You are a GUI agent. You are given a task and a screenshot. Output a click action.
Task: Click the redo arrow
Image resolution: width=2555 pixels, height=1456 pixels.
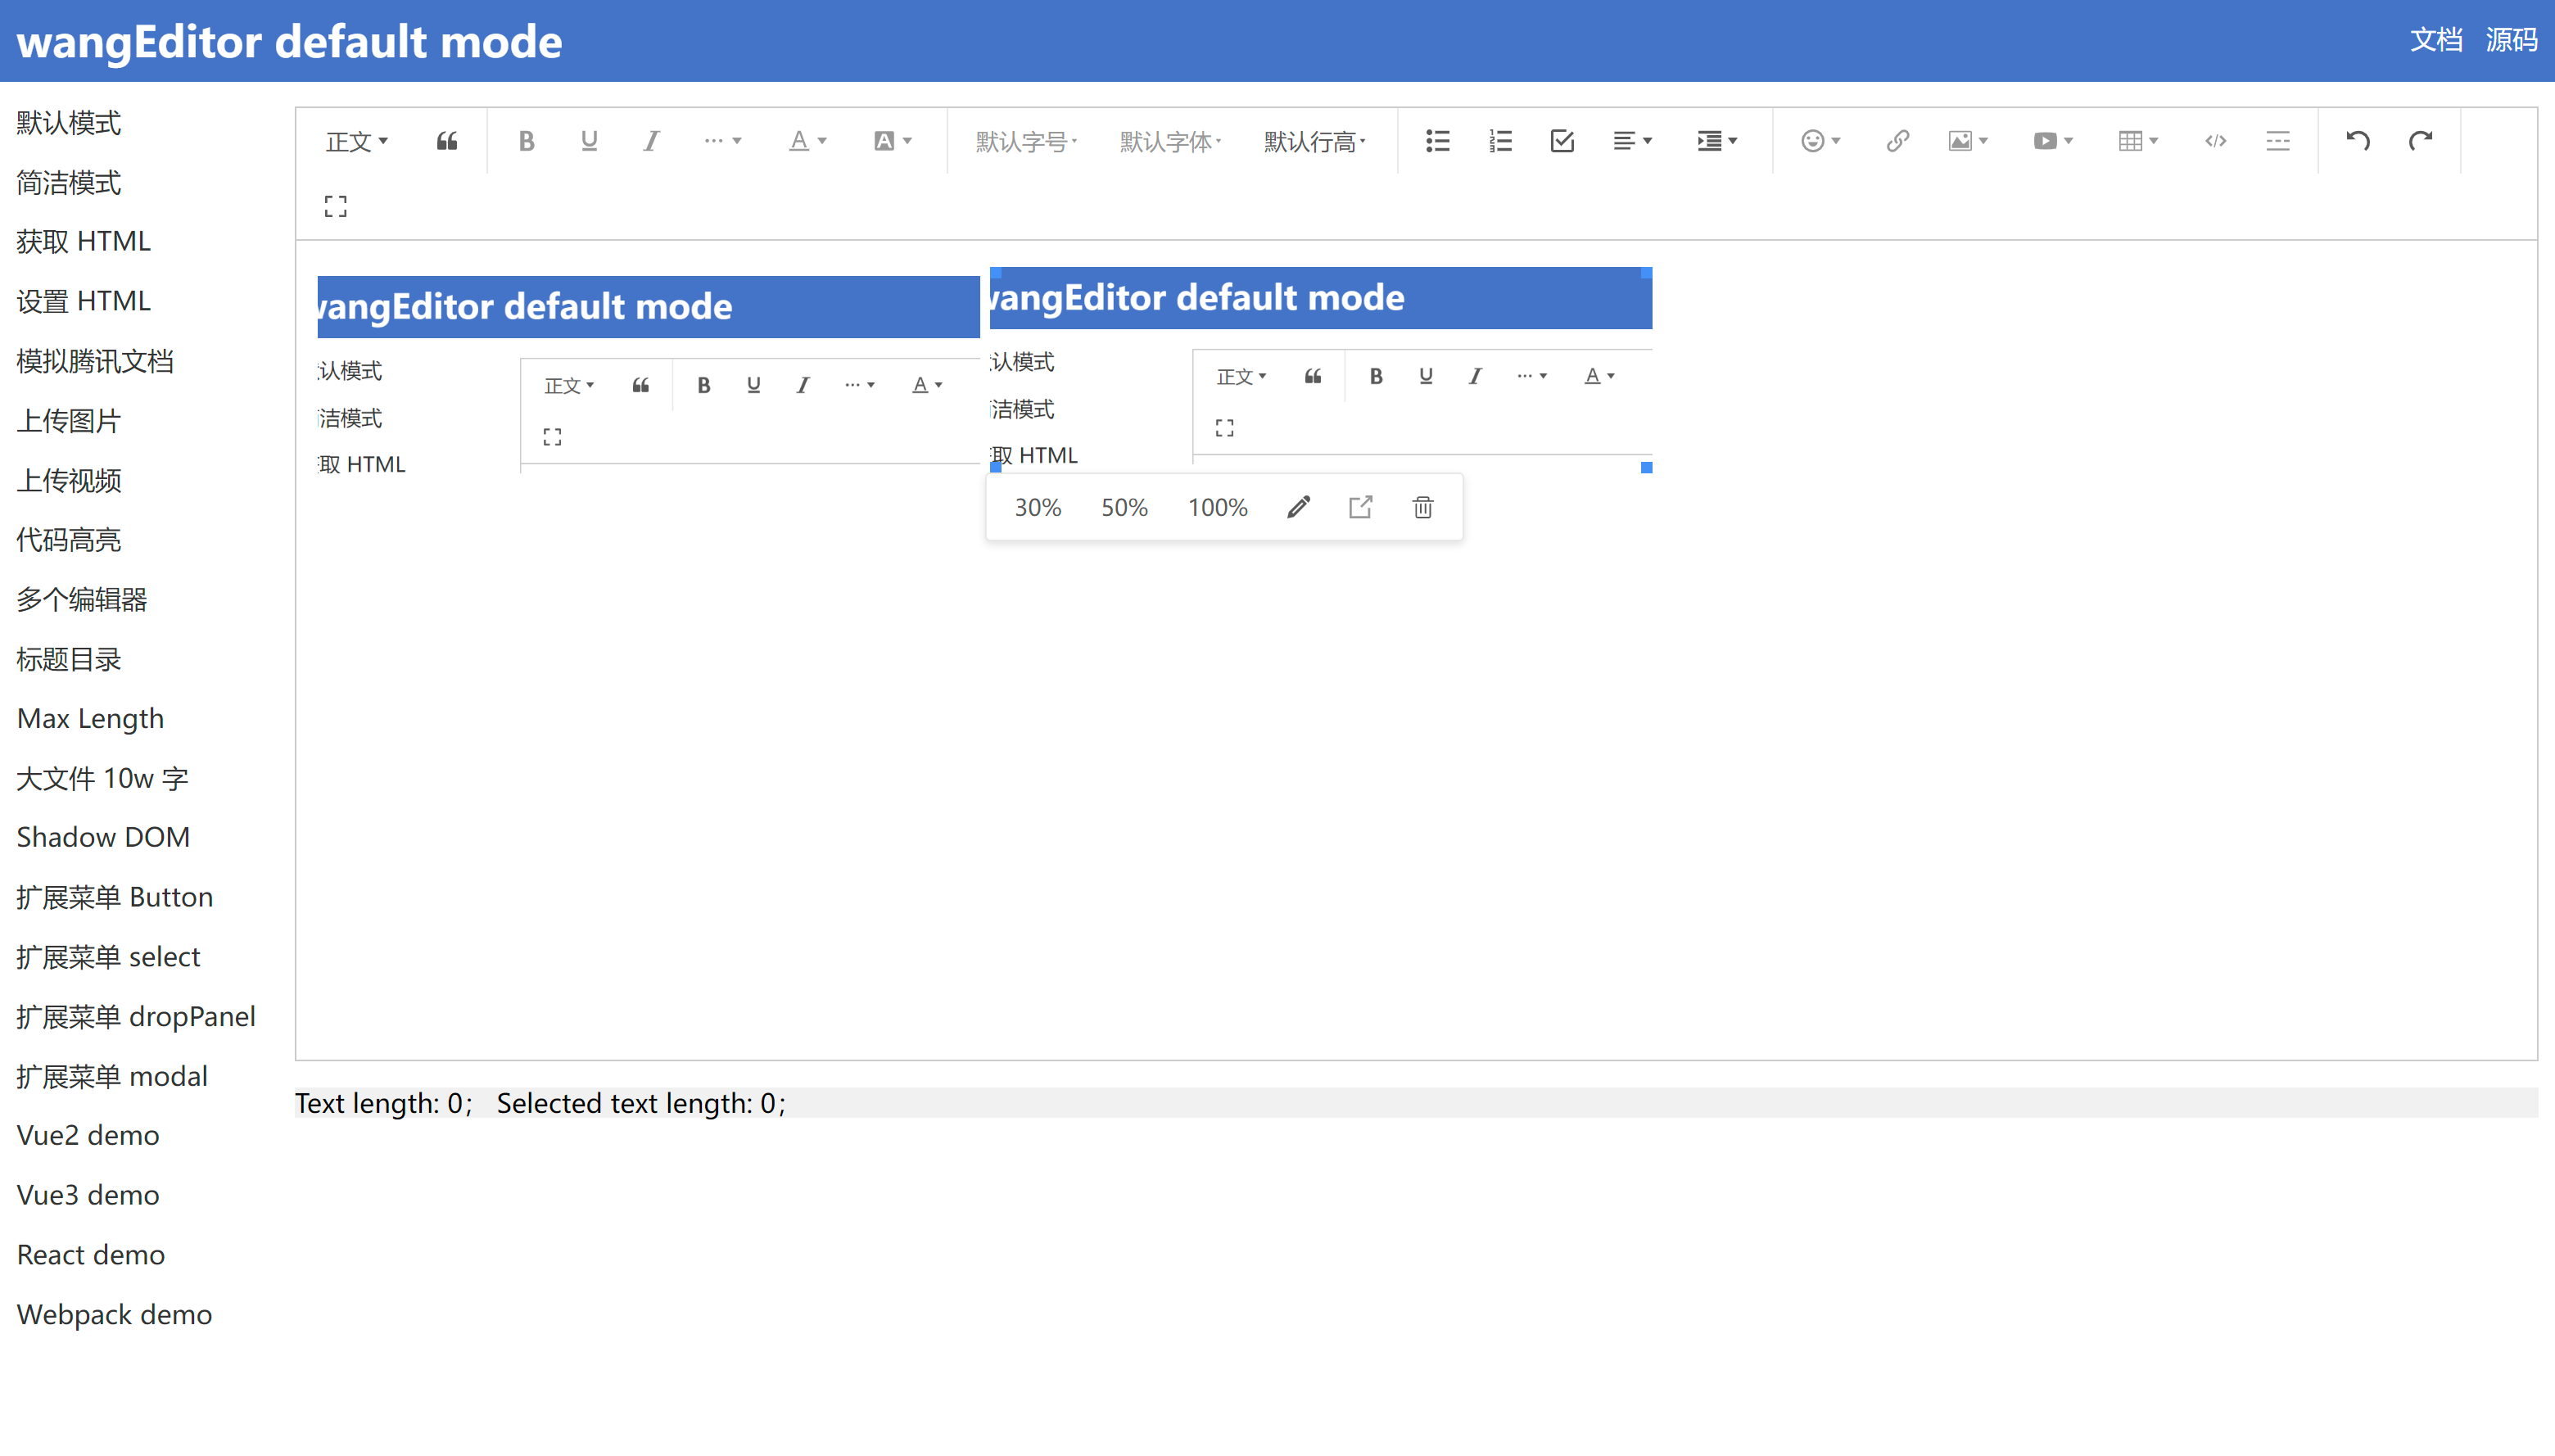click(2420, 141)
